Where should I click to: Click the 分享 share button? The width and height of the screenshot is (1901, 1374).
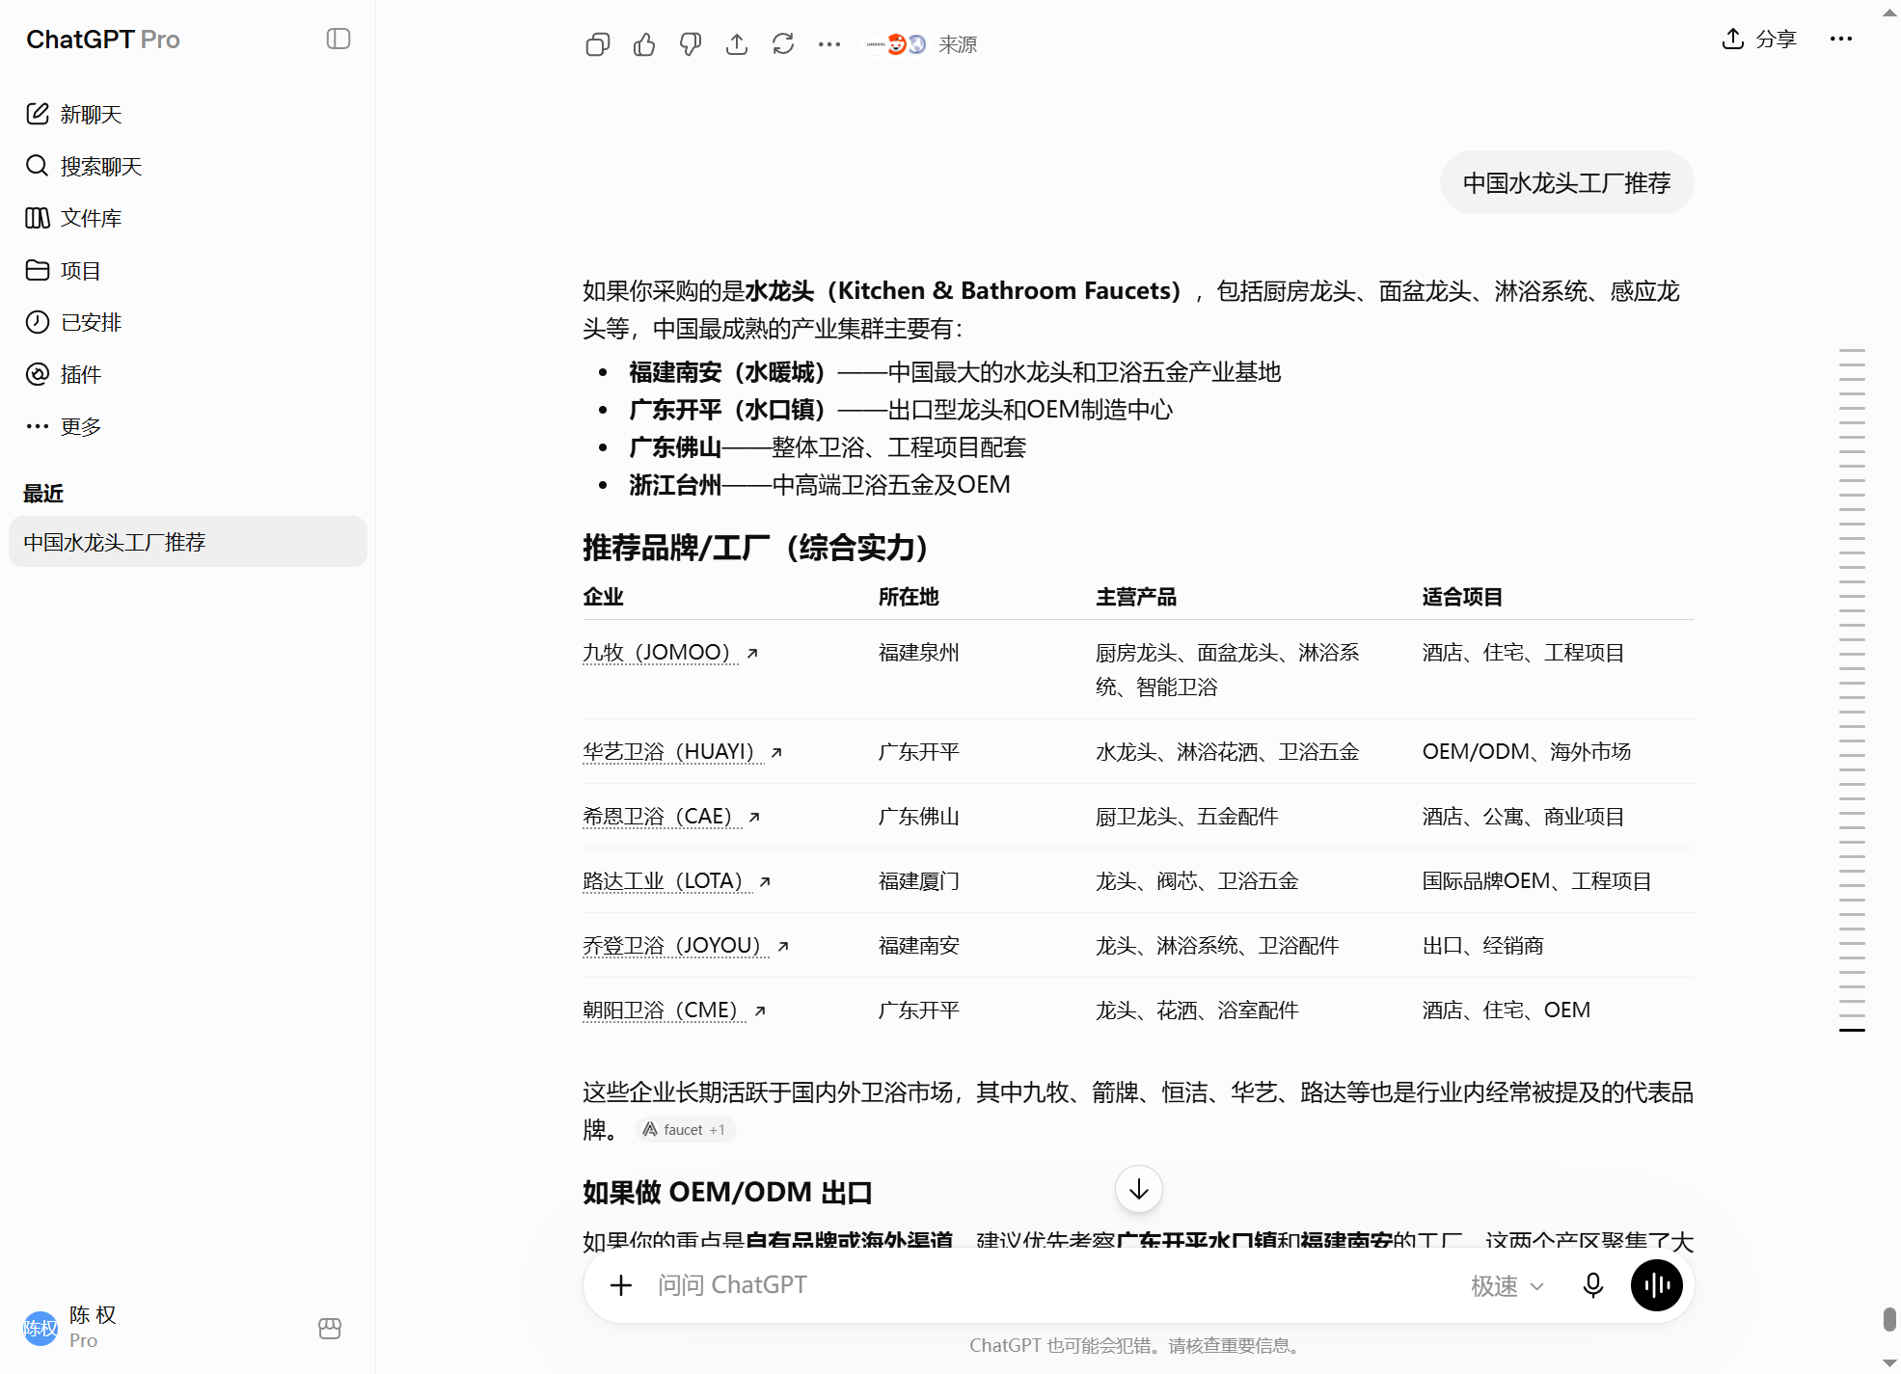(x=1759, y=40)
